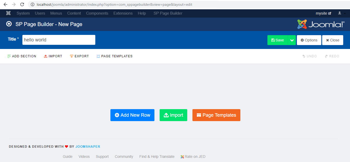Click the blue Add New Row button
This screenshot has width=350, height=162.
pos(132,115)
